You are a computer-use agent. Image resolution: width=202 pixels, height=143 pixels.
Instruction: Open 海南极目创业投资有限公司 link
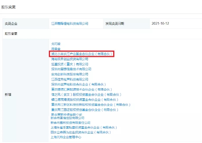[x=70, y=59]
